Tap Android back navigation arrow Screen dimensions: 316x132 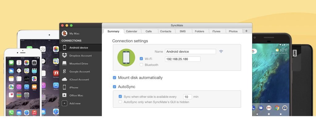click(257, 114)
